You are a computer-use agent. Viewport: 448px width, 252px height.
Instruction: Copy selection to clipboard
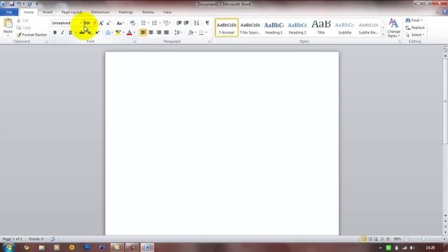tap(24, 28)
